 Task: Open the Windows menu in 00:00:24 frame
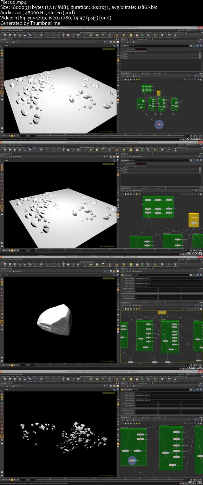point(16,30)
